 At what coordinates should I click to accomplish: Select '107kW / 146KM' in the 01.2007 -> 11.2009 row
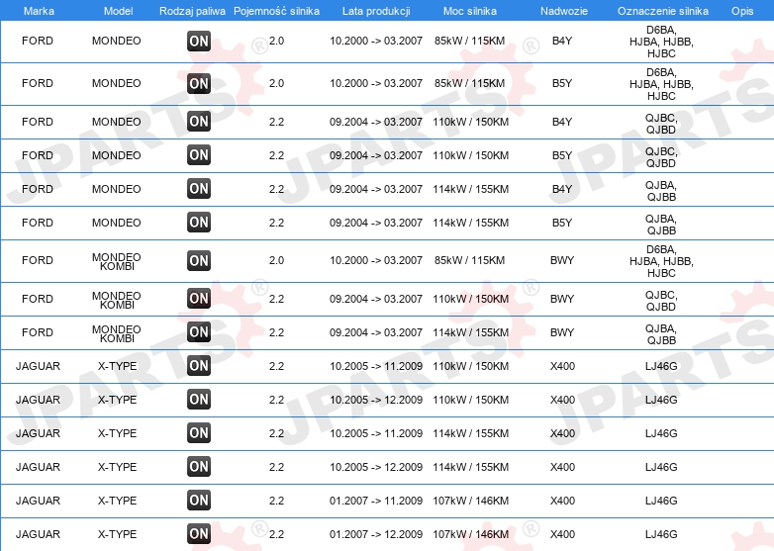471,501
